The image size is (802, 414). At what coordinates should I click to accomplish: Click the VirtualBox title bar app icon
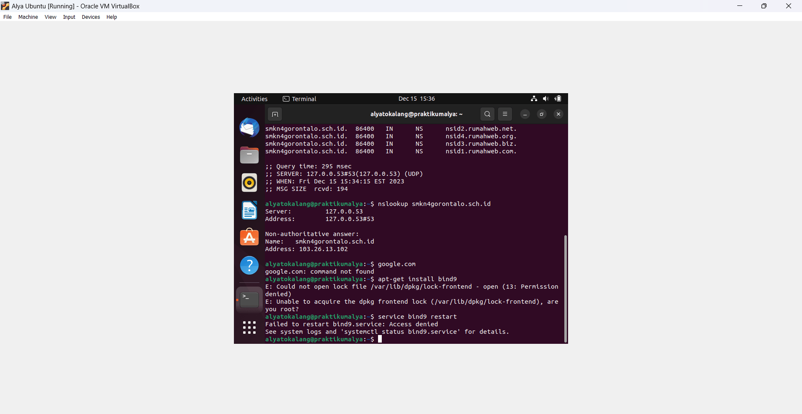[5, 6]
